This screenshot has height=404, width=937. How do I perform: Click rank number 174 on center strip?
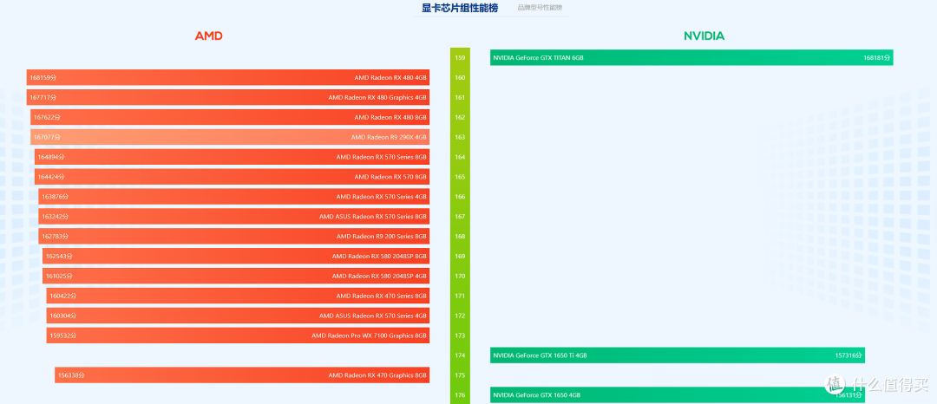(460, 355)
